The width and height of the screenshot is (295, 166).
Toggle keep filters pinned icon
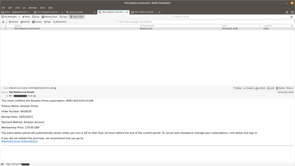pos(3,22)
